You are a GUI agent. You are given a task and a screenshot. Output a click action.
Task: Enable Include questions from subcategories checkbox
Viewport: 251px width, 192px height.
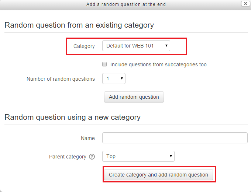click(104, 64)
